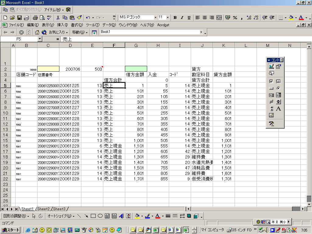This screenshot has width=312, height=234.
Task: Select row 16 header
Action: coord(5,146)
